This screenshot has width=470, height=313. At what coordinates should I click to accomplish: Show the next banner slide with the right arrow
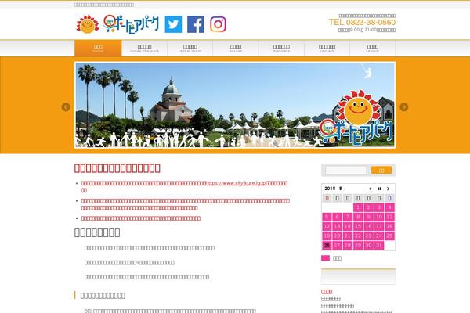point(403,107)
